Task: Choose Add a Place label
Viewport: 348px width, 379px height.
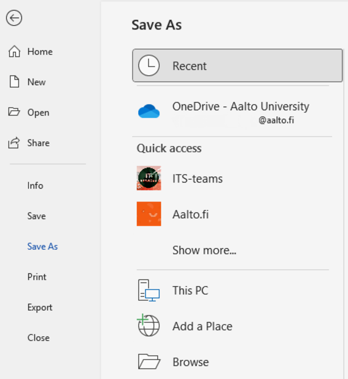Action: 203,327
